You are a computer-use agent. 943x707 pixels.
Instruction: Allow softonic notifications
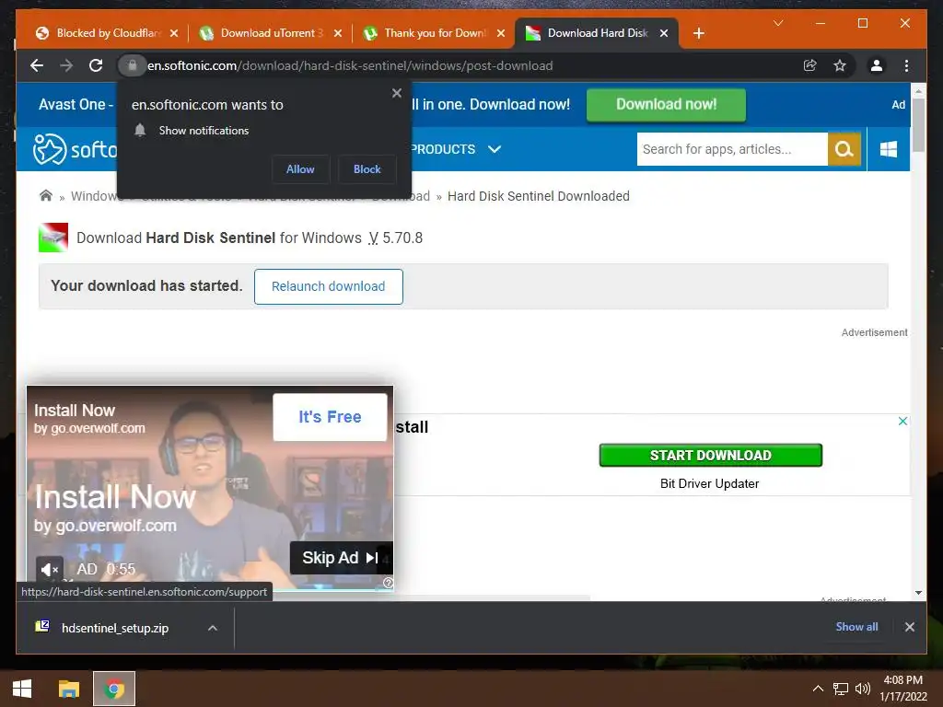(x=300, y=169)
